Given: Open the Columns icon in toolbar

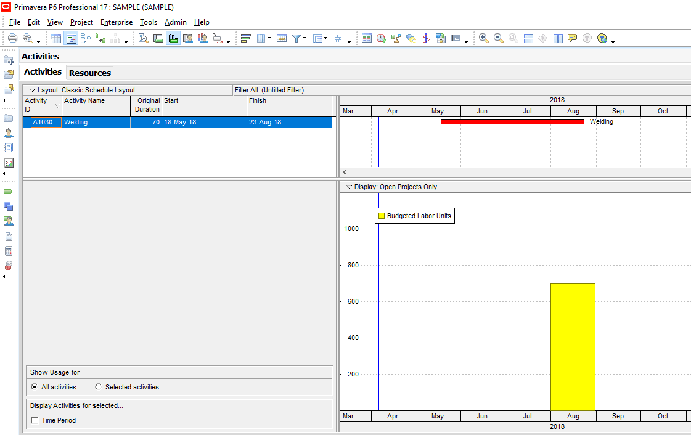Looking at the screenshot, I should (x=261, y=38).
